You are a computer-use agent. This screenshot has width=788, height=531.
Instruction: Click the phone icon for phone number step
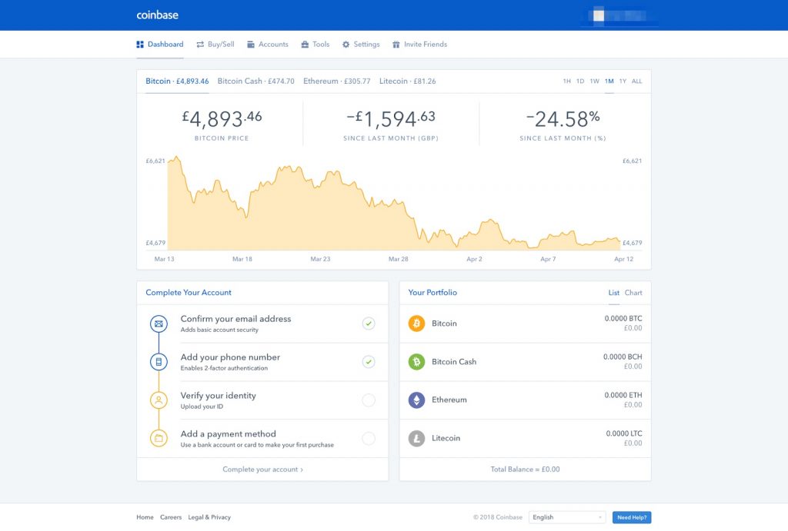(159, 362)
